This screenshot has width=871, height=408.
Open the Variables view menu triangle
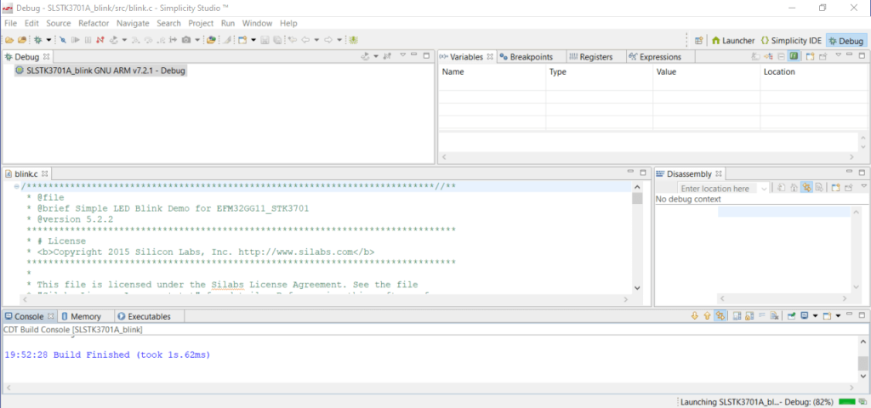coord(838,54)
